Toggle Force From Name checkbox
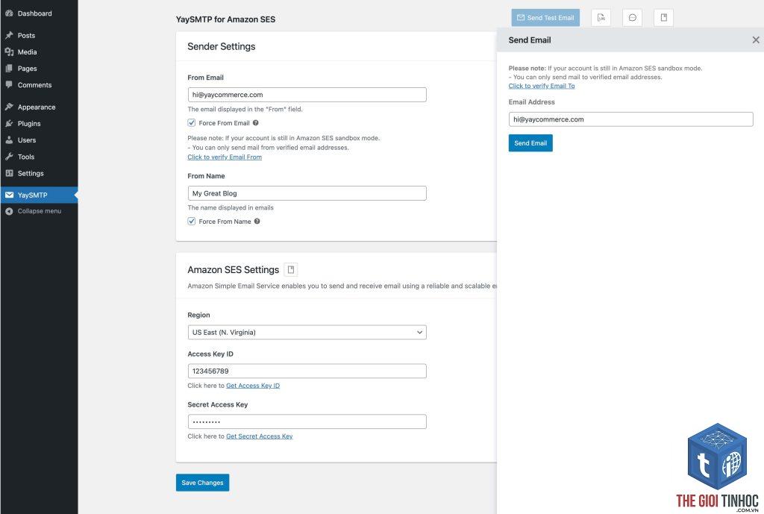 192,221
